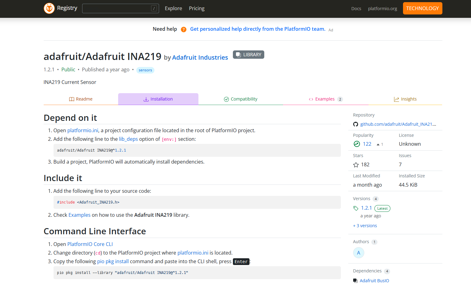Click the Latest version badge

[x=382, y=208]
